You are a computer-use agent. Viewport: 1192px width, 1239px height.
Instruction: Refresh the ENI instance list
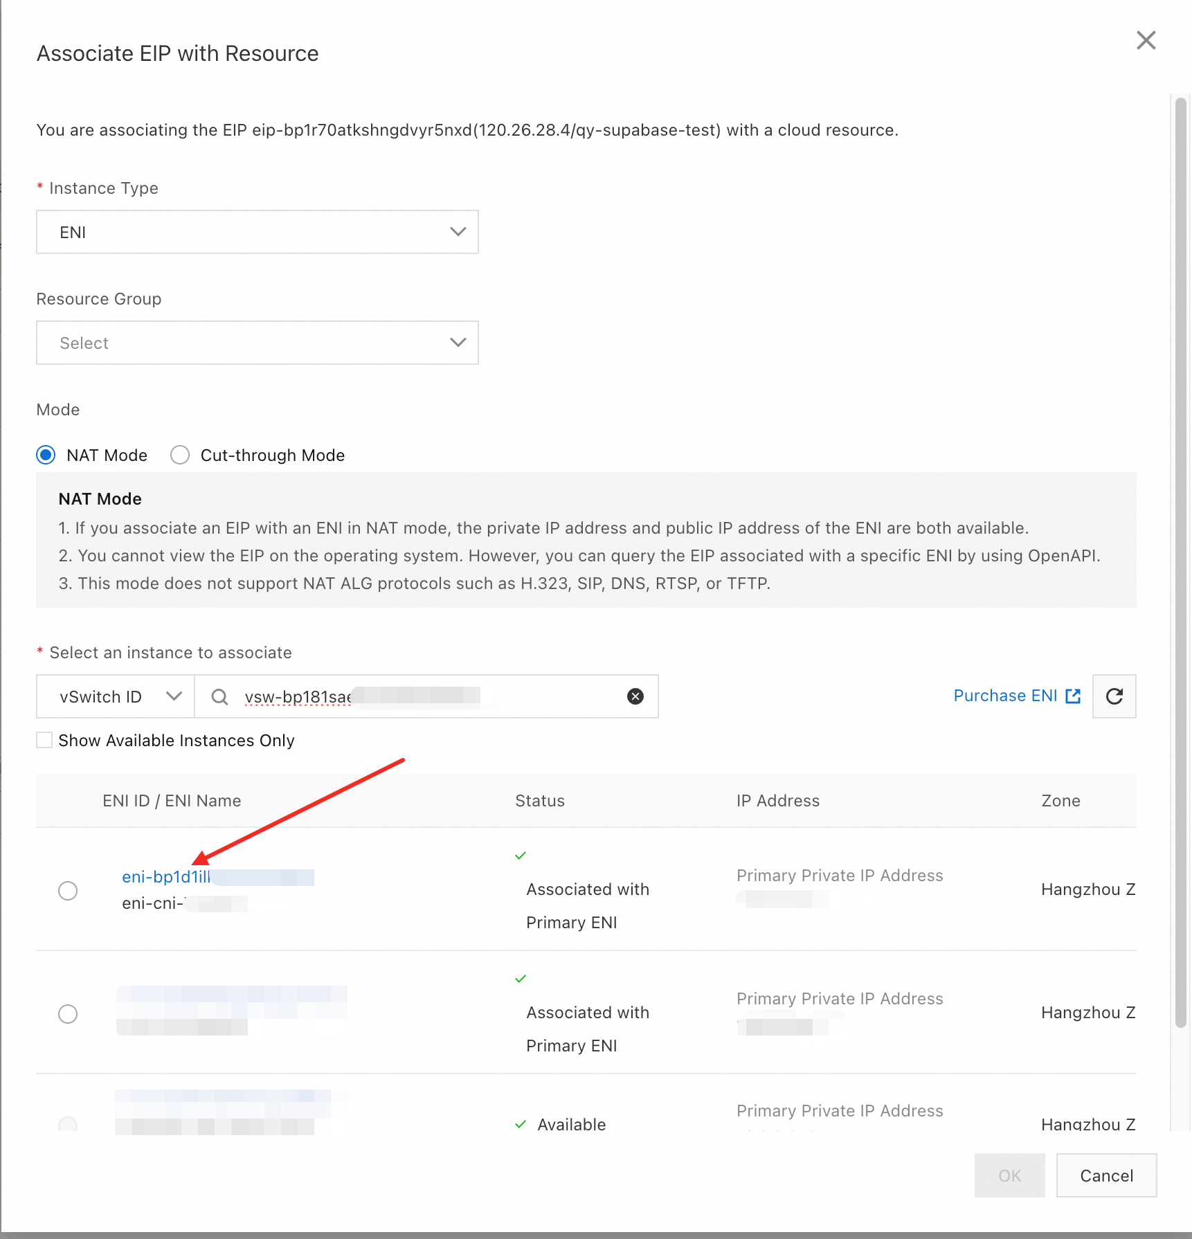click(x=1114, y=696)
